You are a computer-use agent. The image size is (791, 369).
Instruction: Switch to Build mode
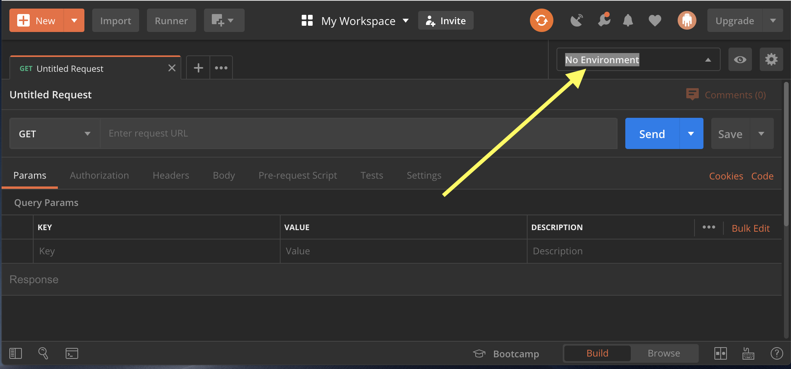597,353
